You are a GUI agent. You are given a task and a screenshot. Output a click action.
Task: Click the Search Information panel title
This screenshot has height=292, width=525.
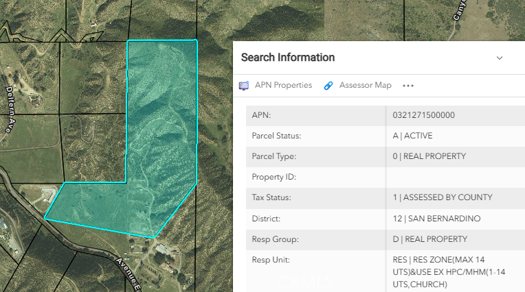tap(288, 58)
